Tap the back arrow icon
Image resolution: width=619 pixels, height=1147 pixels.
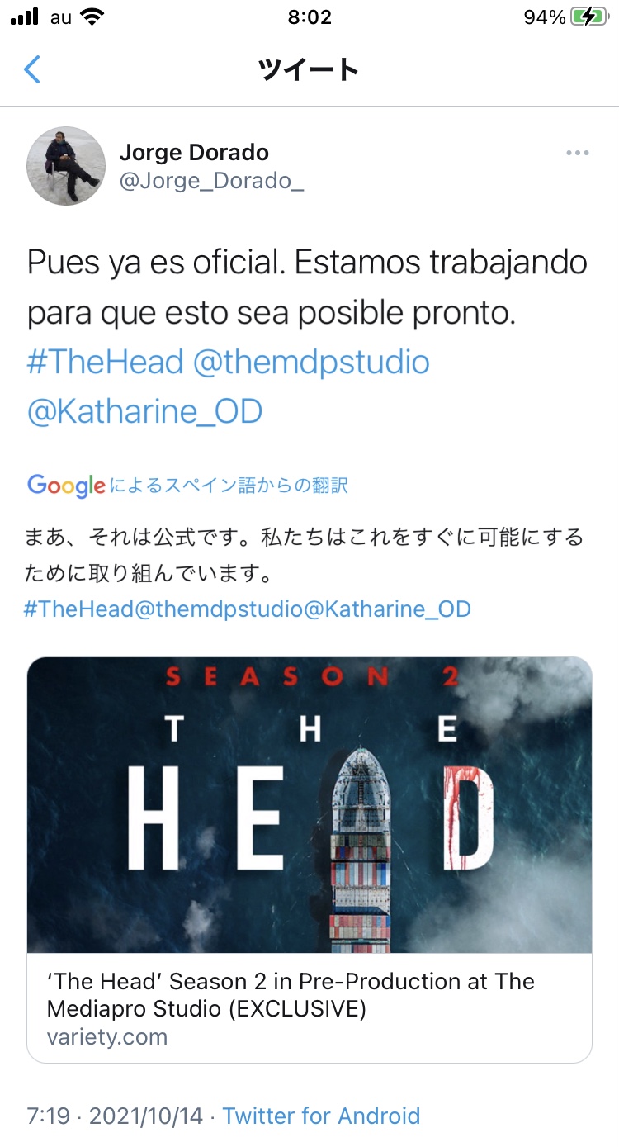point(32,69)
